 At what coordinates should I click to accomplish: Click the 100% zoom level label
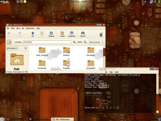tap(80, 42)
